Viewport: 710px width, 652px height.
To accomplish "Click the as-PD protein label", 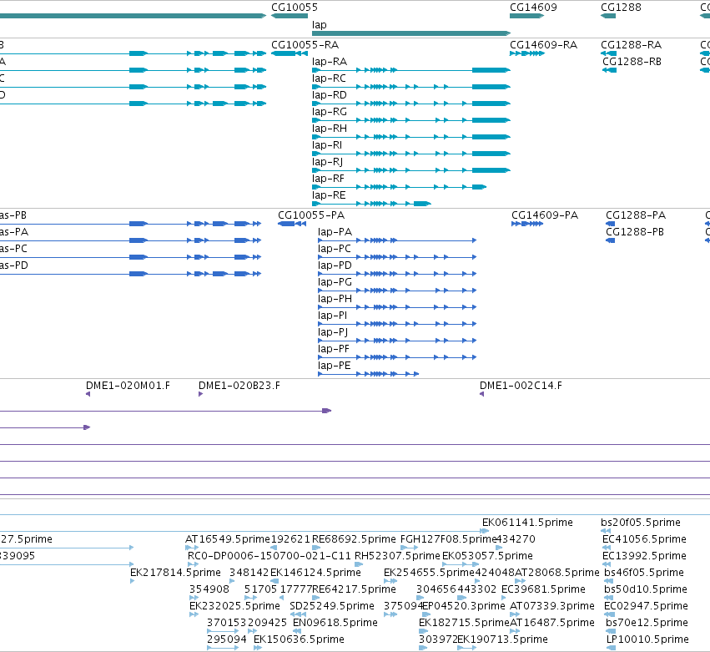I will click(x=14, y=265).
